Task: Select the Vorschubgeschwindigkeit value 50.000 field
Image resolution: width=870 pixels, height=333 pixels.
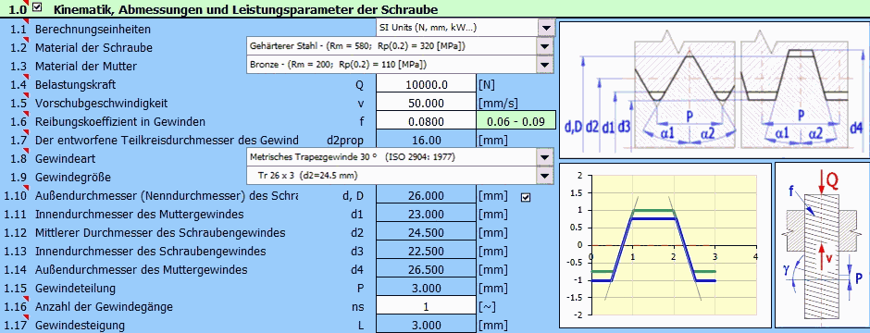Action: 426,103
